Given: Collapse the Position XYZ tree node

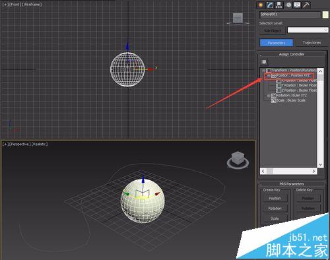Looking at the screenshot, I should (269, 76).
